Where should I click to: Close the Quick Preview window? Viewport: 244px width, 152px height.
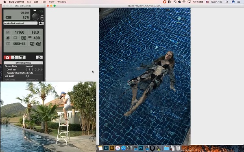48,6
